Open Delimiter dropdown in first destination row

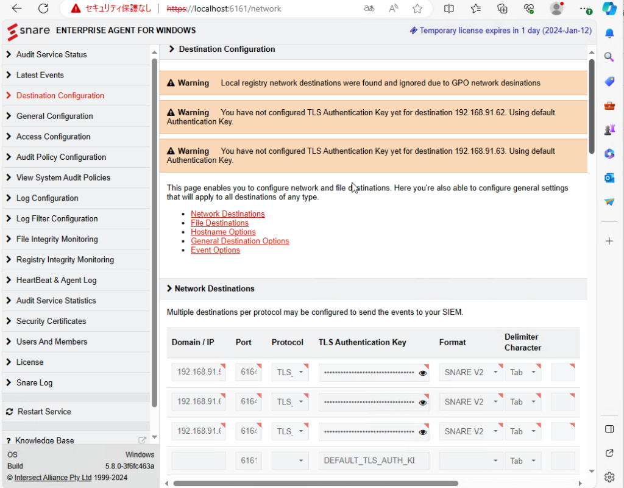tap(523, 373)
